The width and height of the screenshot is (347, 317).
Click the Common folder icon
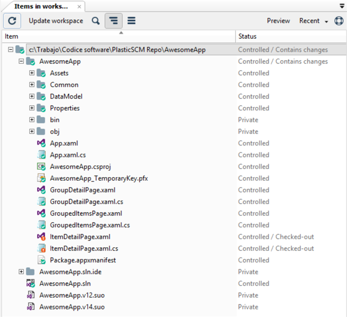tap(41, 85)
